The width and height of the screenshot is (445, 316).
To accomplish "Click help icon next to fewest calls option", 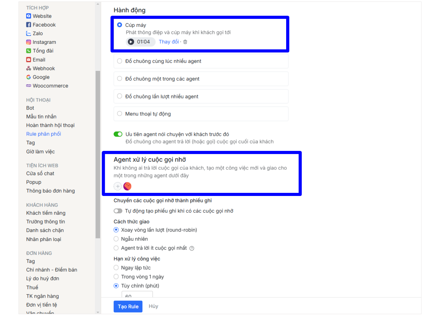I will (192, 248).
